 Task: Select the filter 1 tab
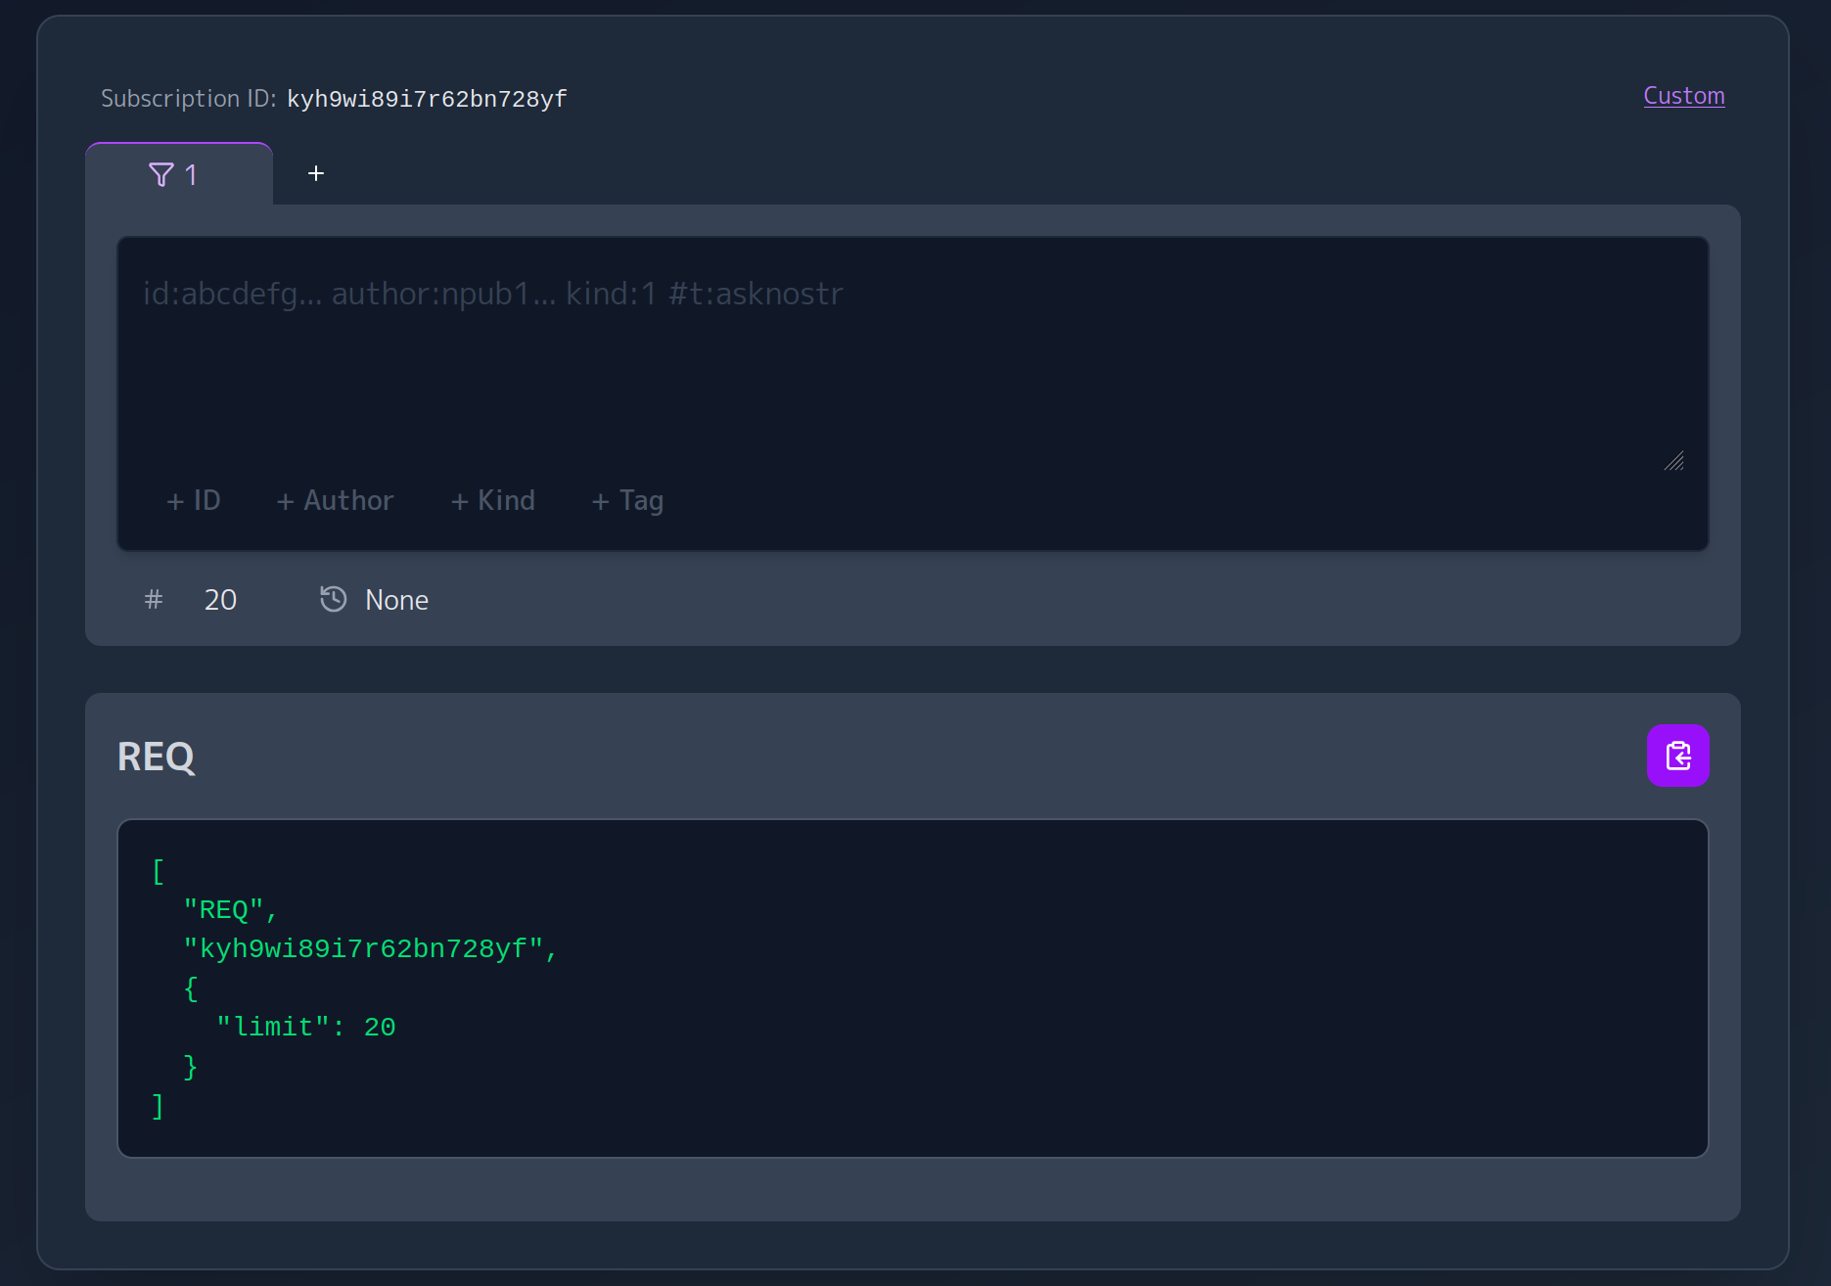click(179, 175)
